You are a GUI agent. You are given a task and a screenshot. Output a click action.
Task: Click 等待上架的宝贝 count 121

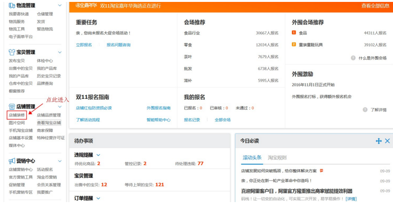pyautogui.click(x=159, y=184)
